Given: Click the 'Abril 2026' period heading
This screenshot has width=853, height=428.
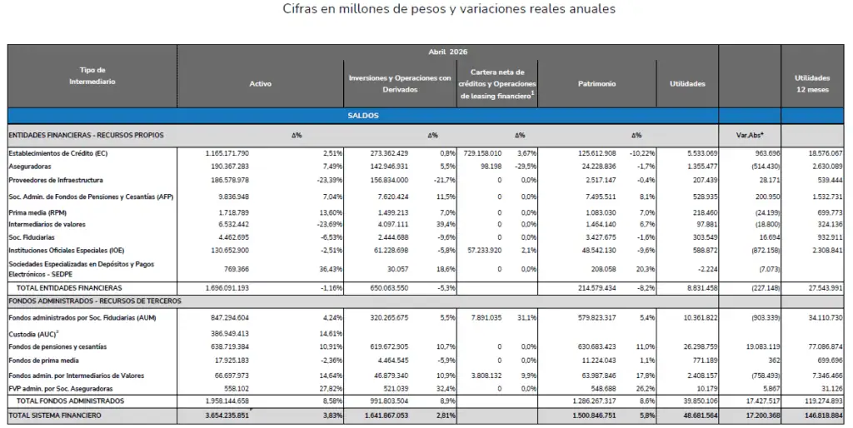Looking at the screenshot, I should 447,52.
